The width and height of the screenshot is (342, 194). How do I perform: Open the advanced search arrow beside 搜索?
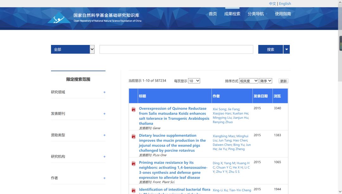click(x=286, y=49)
